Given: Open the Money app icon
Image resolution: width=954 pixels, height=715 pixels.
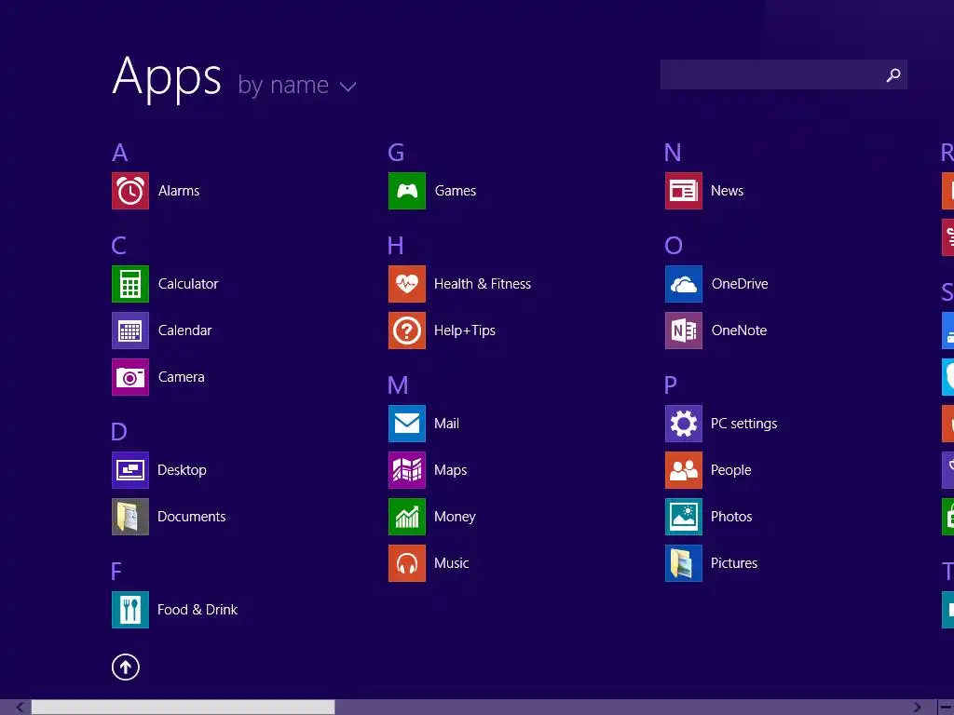Looking at the screenshot, I should [x=407, y=517].
